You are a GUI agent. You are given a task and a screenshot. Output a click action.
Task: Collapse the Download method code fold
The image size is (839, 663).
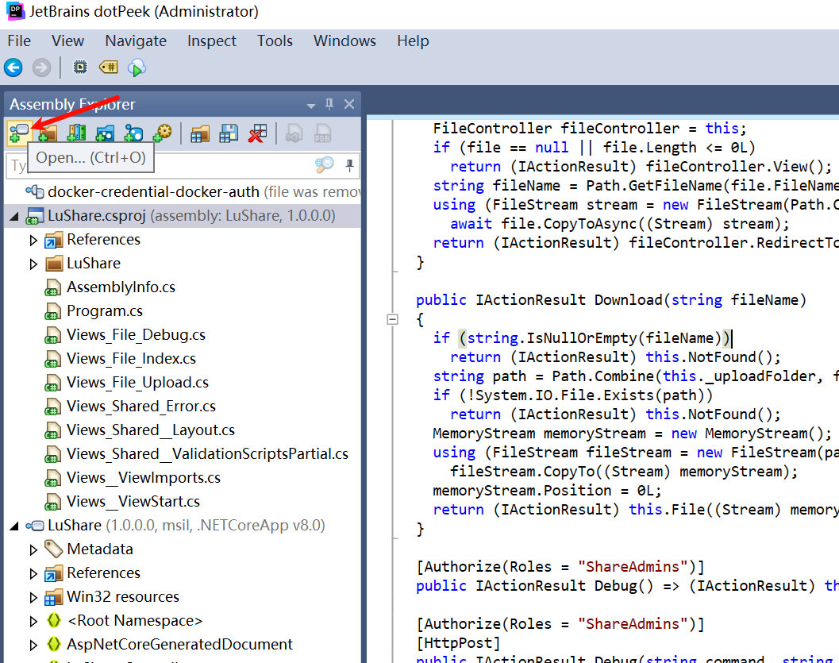click(x=391, y=319)
